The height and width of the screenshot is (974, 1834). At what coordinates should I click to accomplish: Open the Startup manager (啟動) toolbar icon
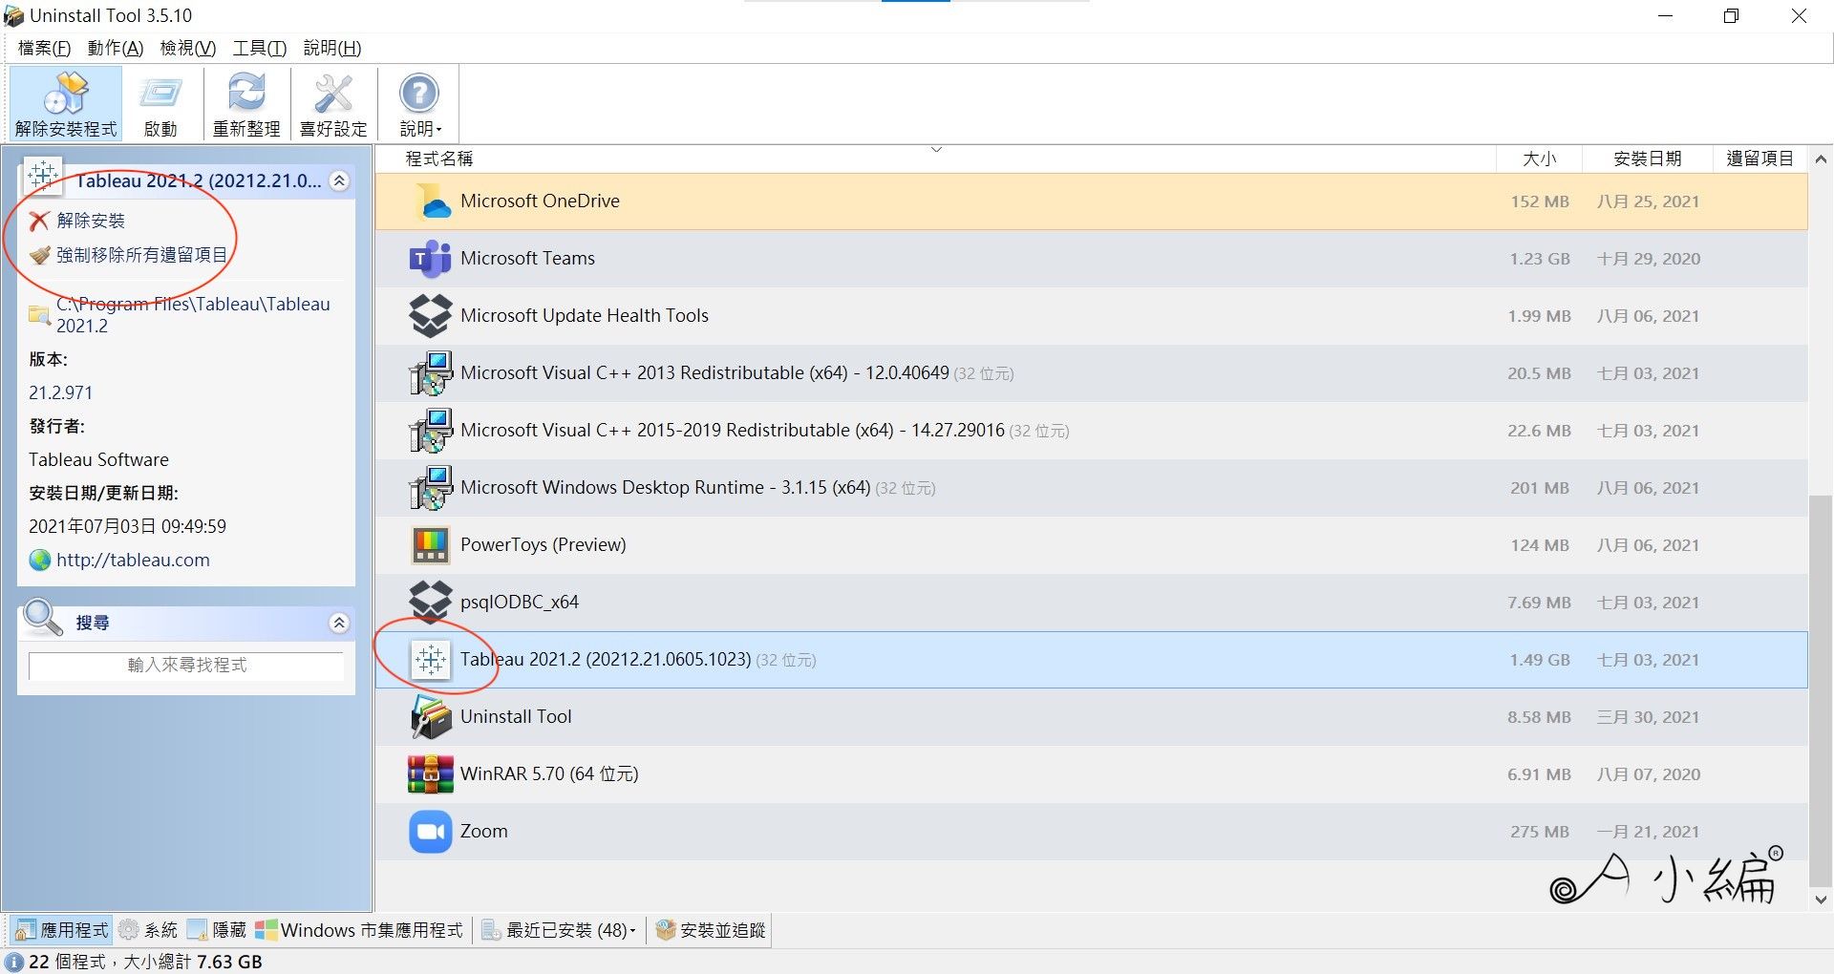coord(160,104)
